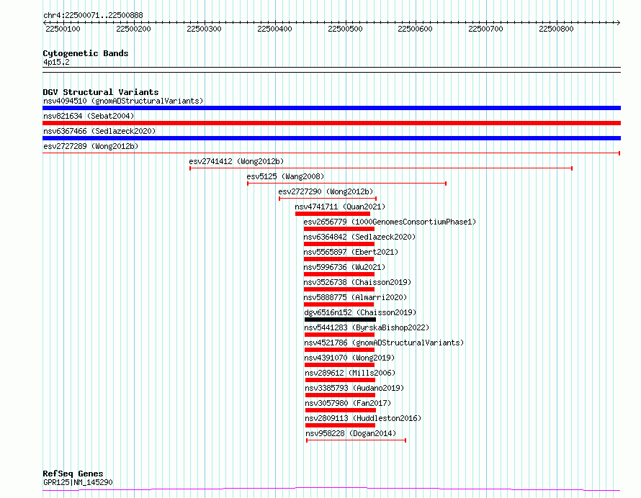641x498 pixels.
Task: Click the red bar under nsv289612
Action: 340,380
